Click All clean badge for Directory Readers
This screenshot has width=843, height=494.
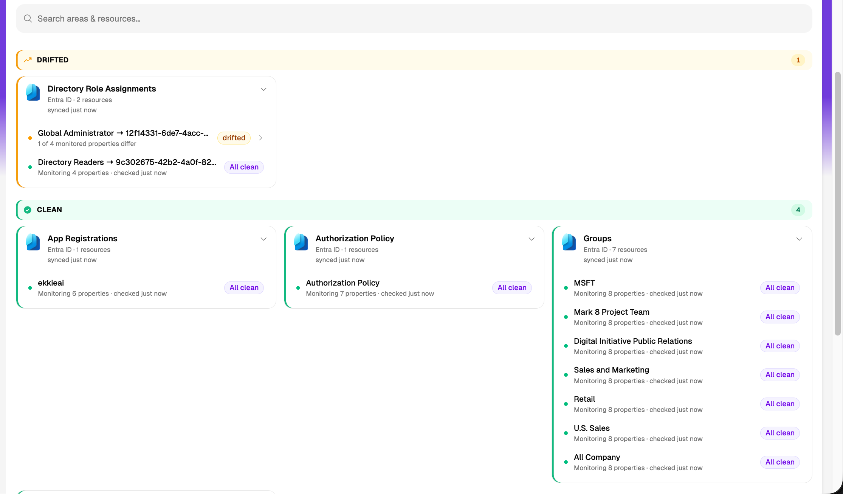(244, 167)
